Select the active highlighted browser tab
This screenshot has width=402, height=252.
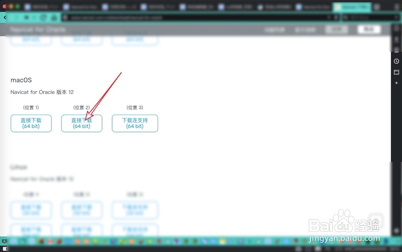point(352,7)
